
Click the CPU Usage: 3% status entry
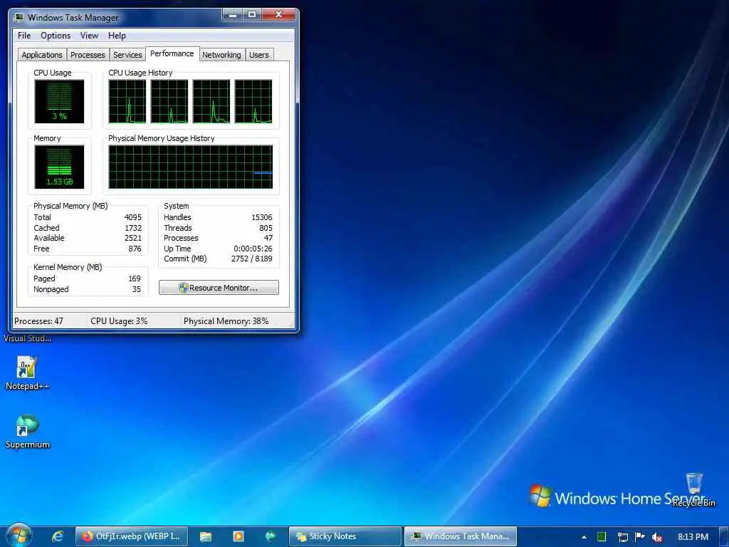coord(119,321)
